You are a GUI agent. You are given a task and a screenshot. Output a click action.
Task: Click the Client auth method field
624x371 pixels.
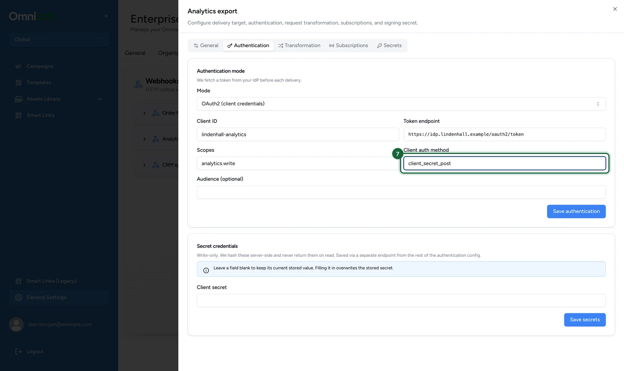504,163
